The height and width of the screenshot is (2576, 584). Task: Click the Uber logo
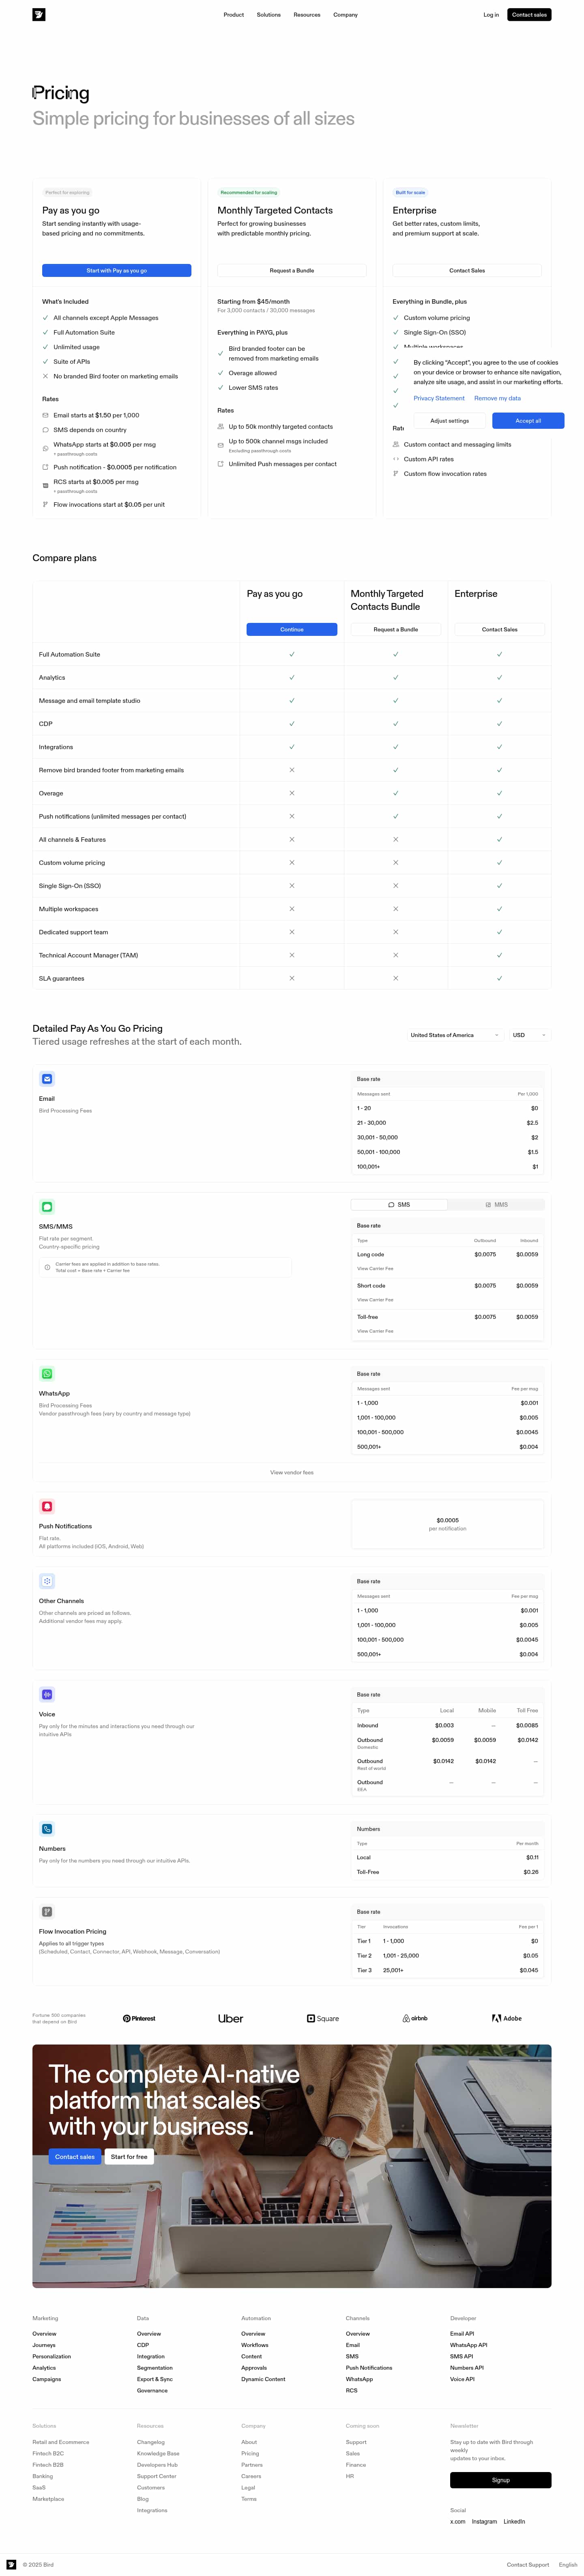coord(231,2018)
